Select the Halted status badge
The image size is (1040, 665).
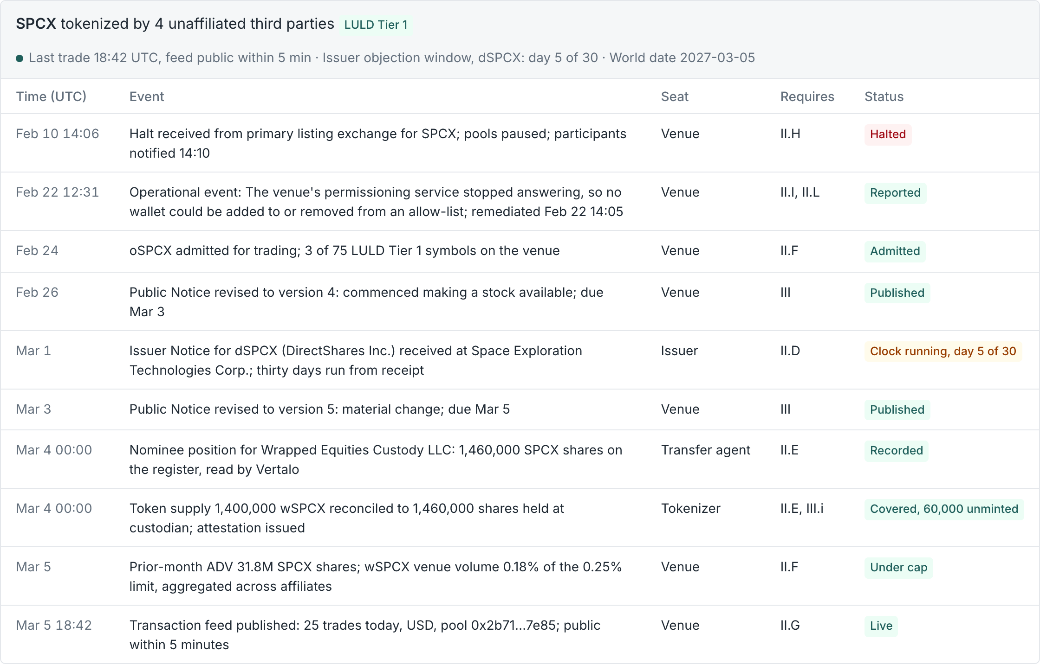click(x=888, y=134)
